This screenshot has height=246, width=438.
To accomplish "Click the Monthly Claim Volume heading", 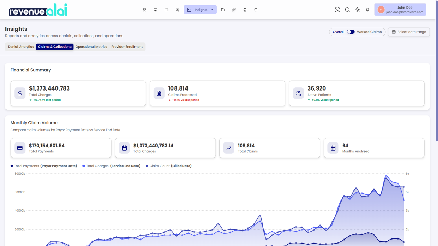I will tap(34, 123).
